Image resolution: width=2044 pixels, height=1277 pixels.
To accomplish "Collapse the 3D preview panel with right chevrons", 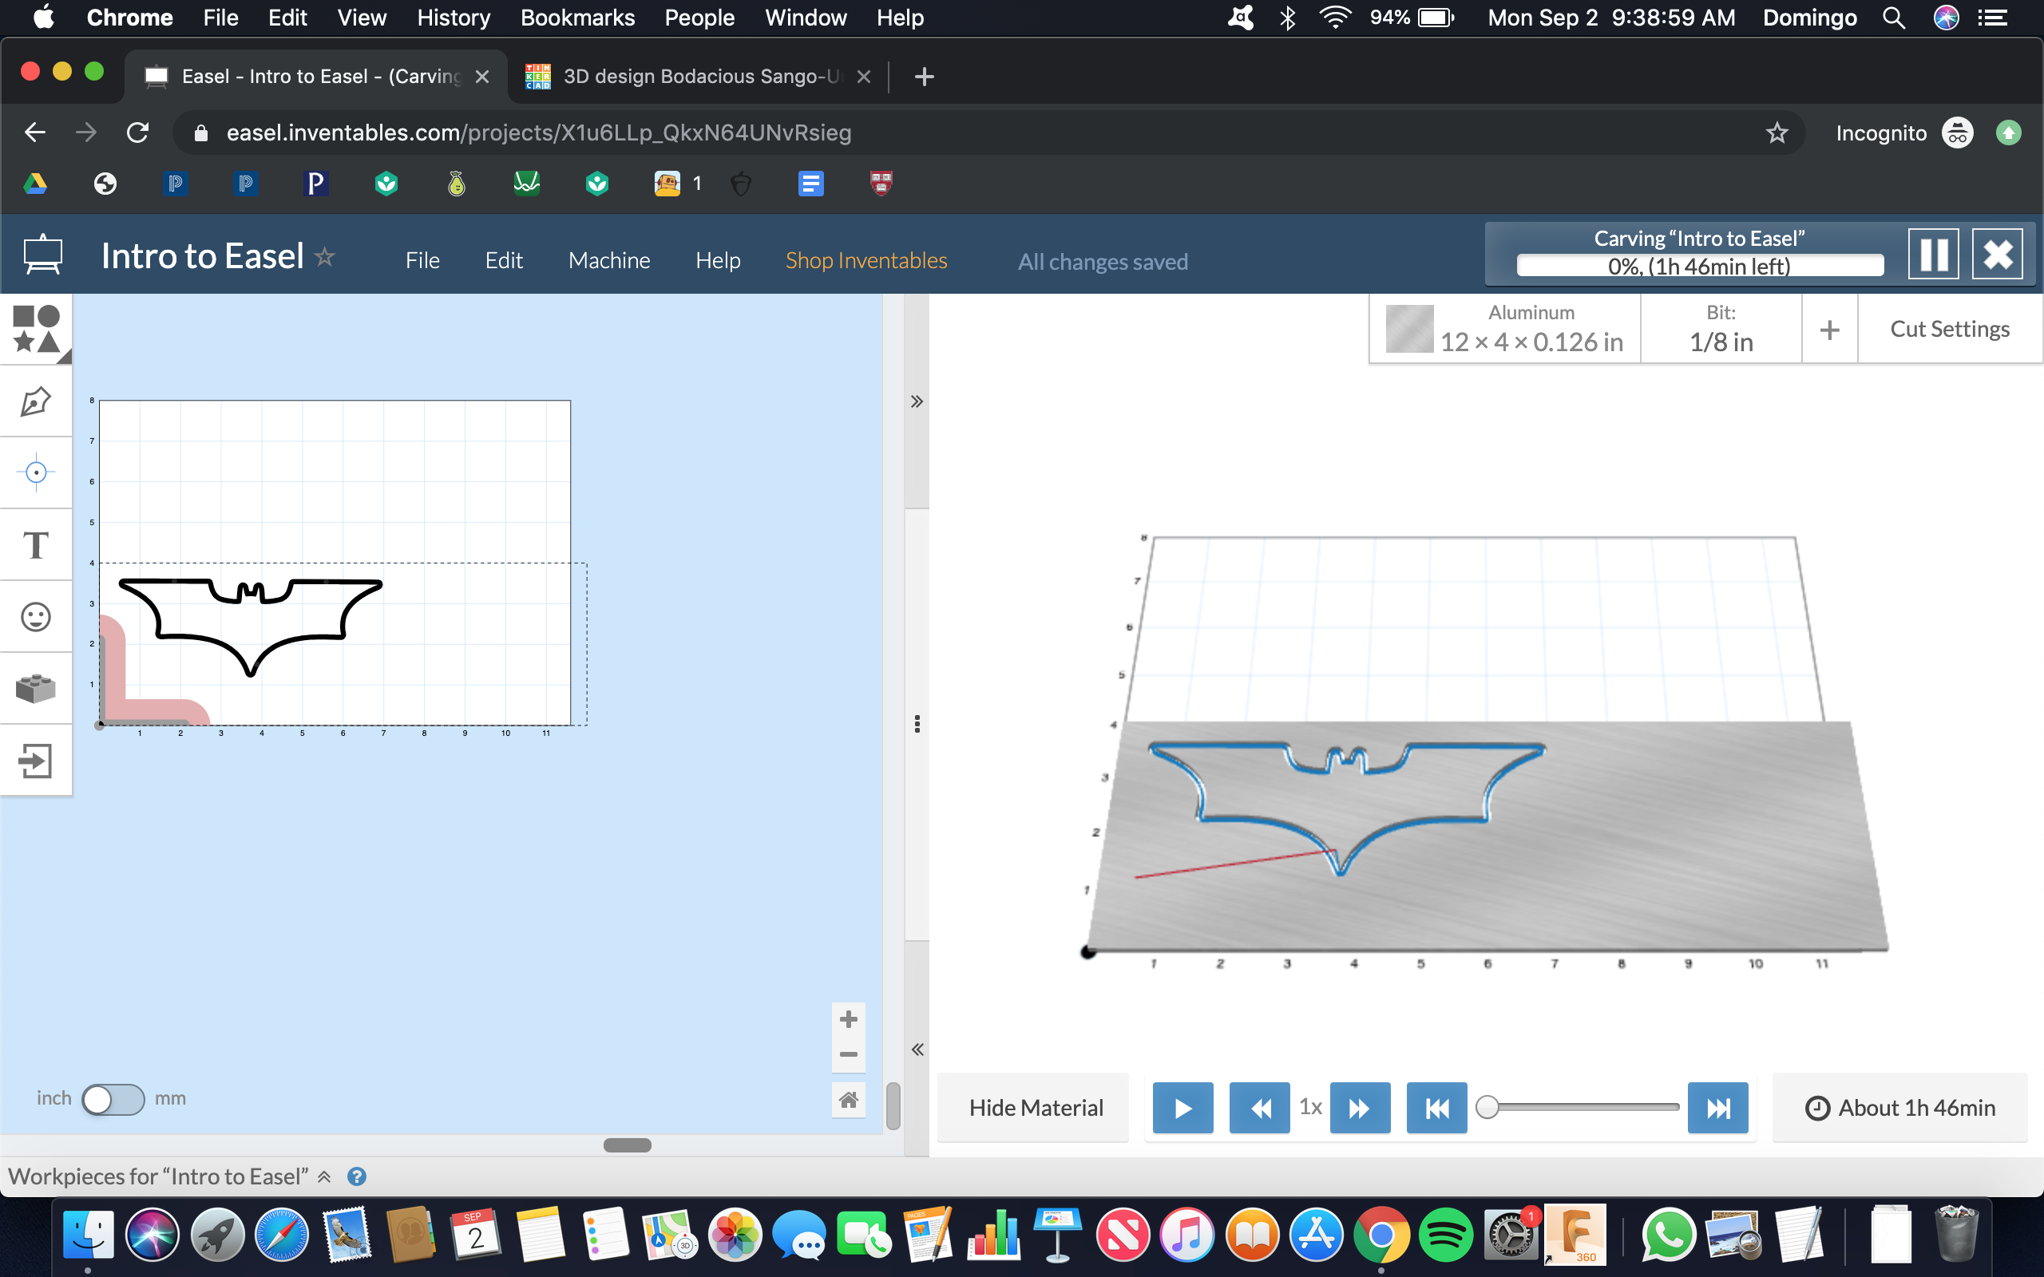I will [x=917, y=401].
